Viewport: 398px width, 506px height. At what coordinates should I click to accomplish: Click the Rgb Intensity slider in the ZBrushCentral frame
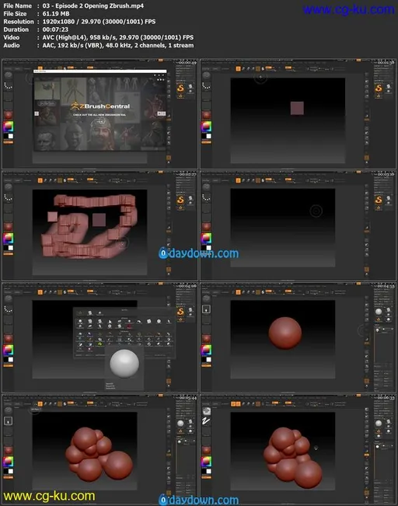[71, 68]
